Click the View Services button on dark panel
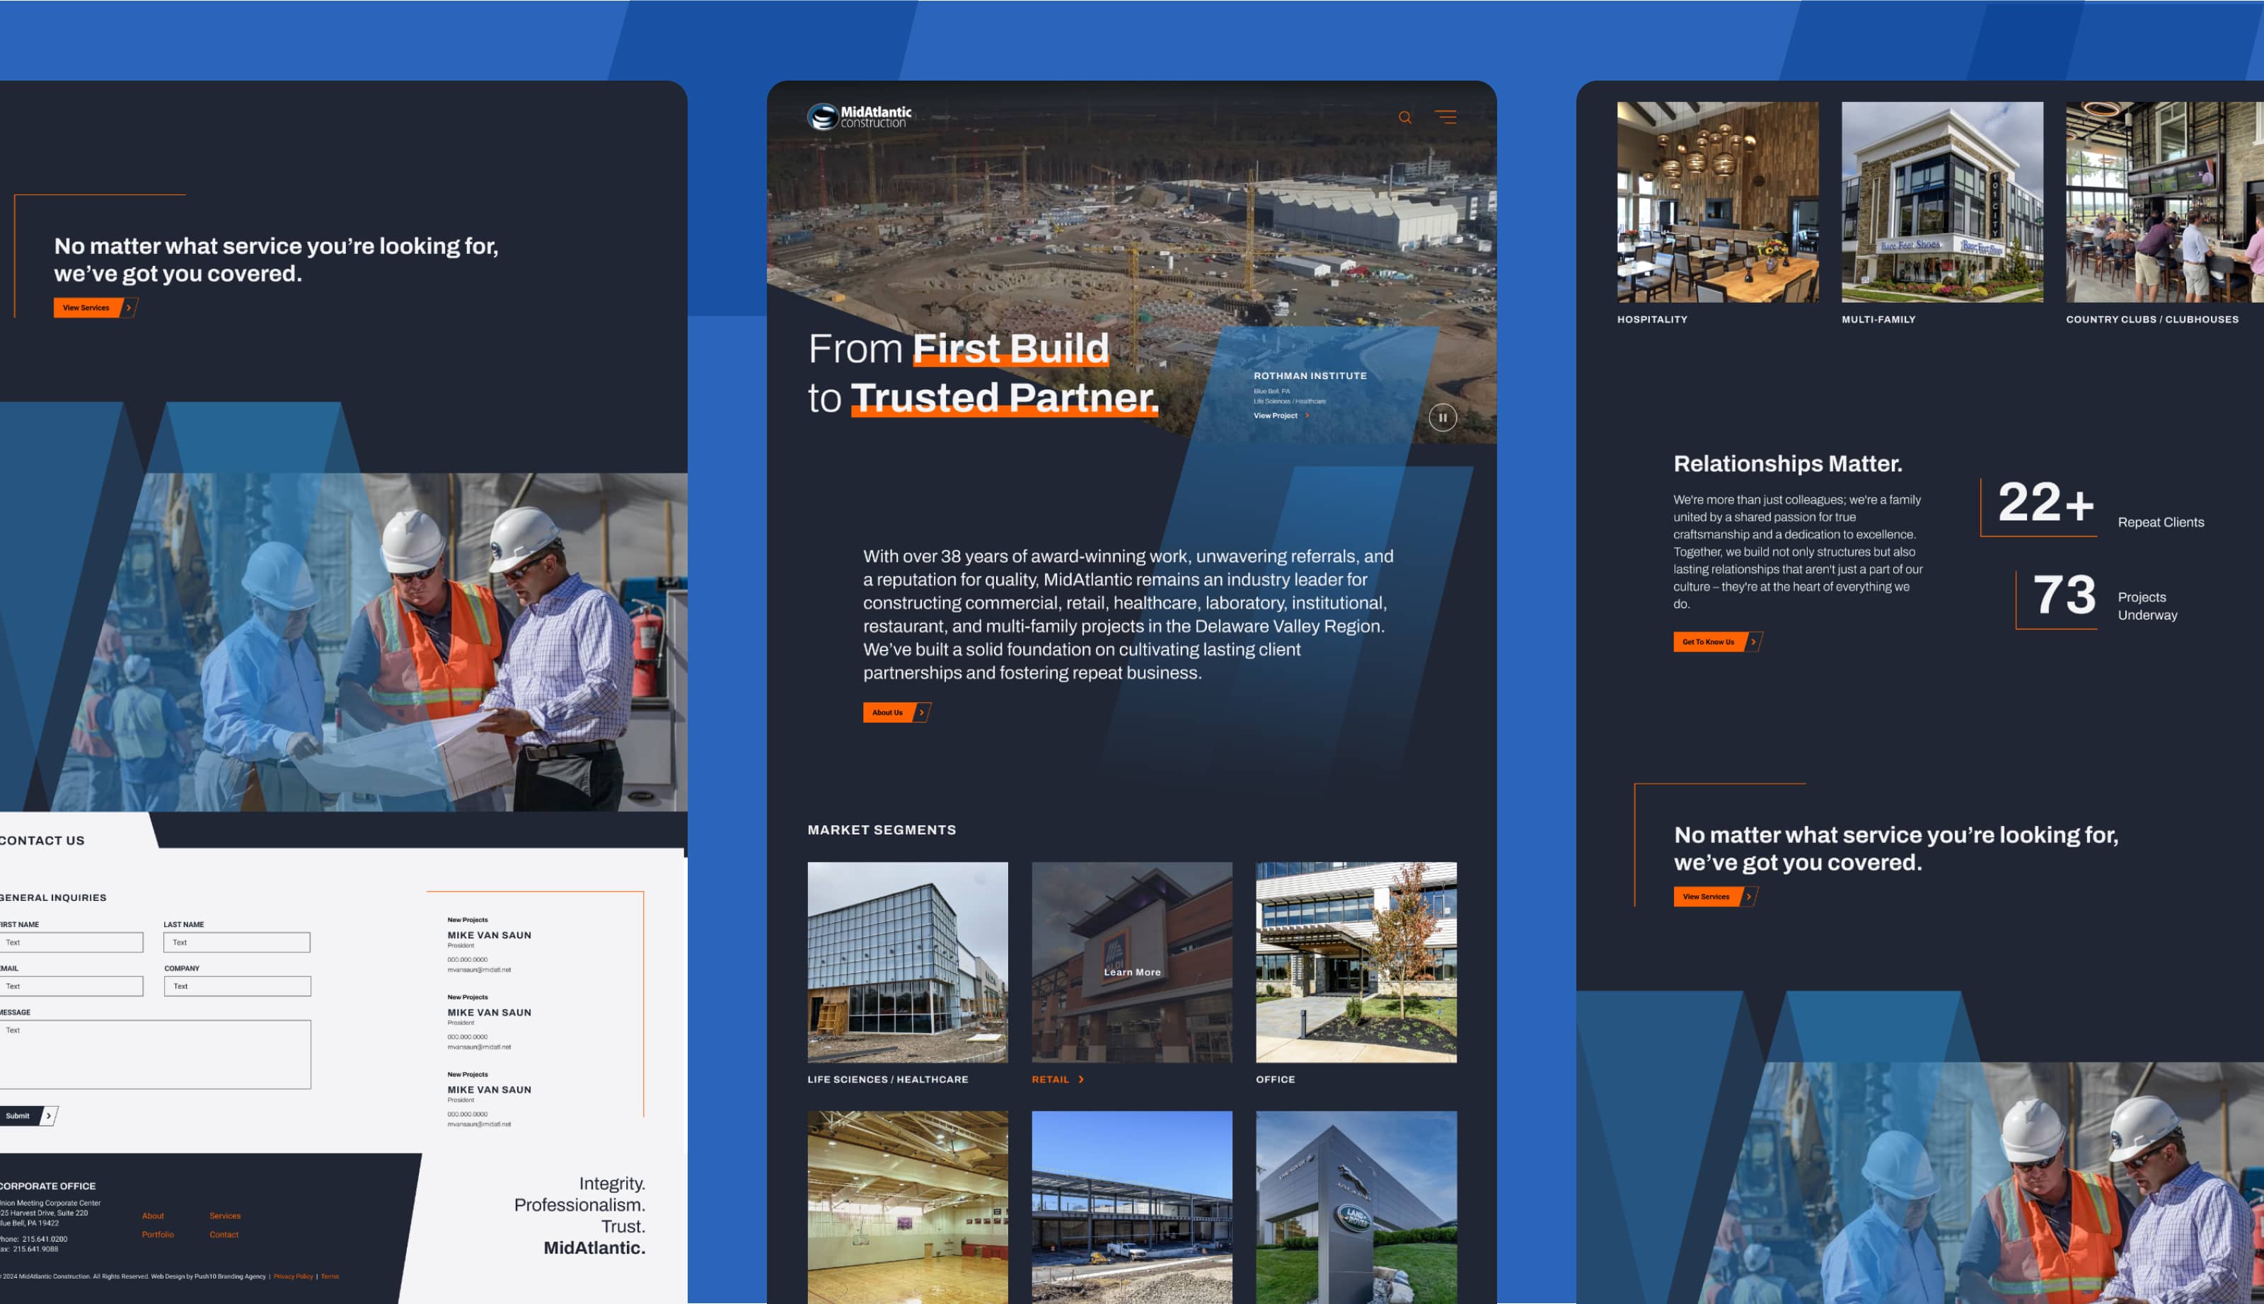The image size is (2264, 1304). tap(87, 308)
